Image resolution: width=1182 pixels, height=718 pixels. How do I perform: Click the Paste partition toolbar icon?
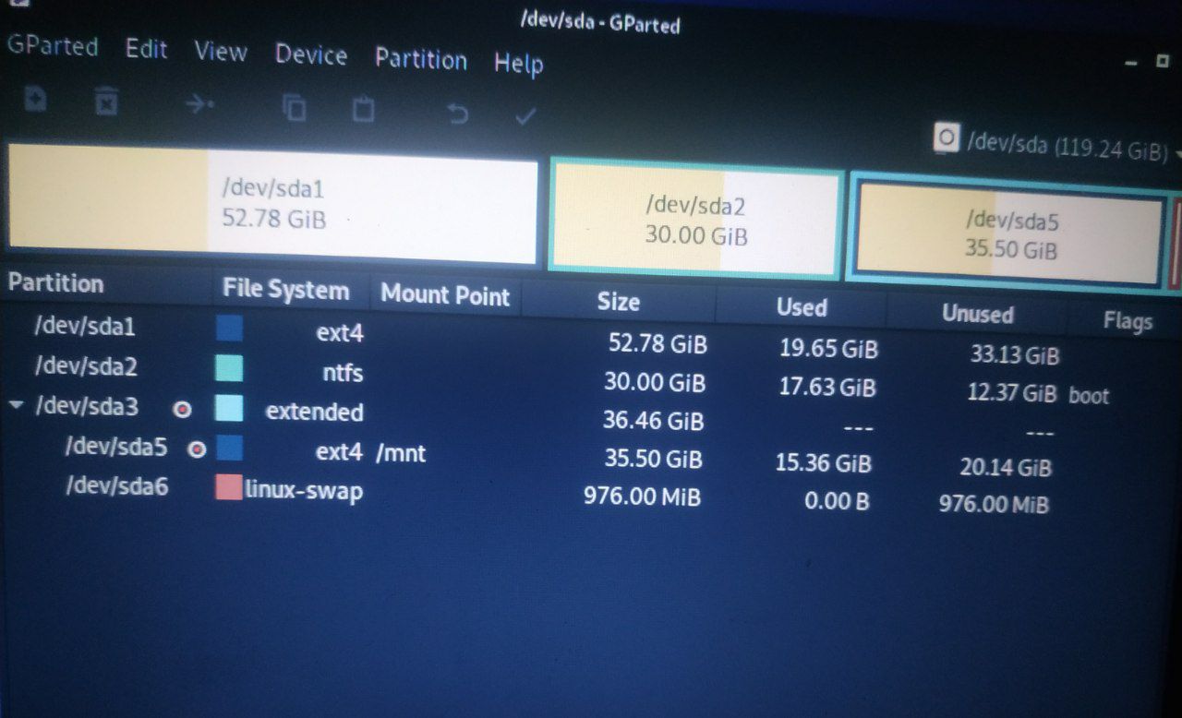[x=364, y=110]
